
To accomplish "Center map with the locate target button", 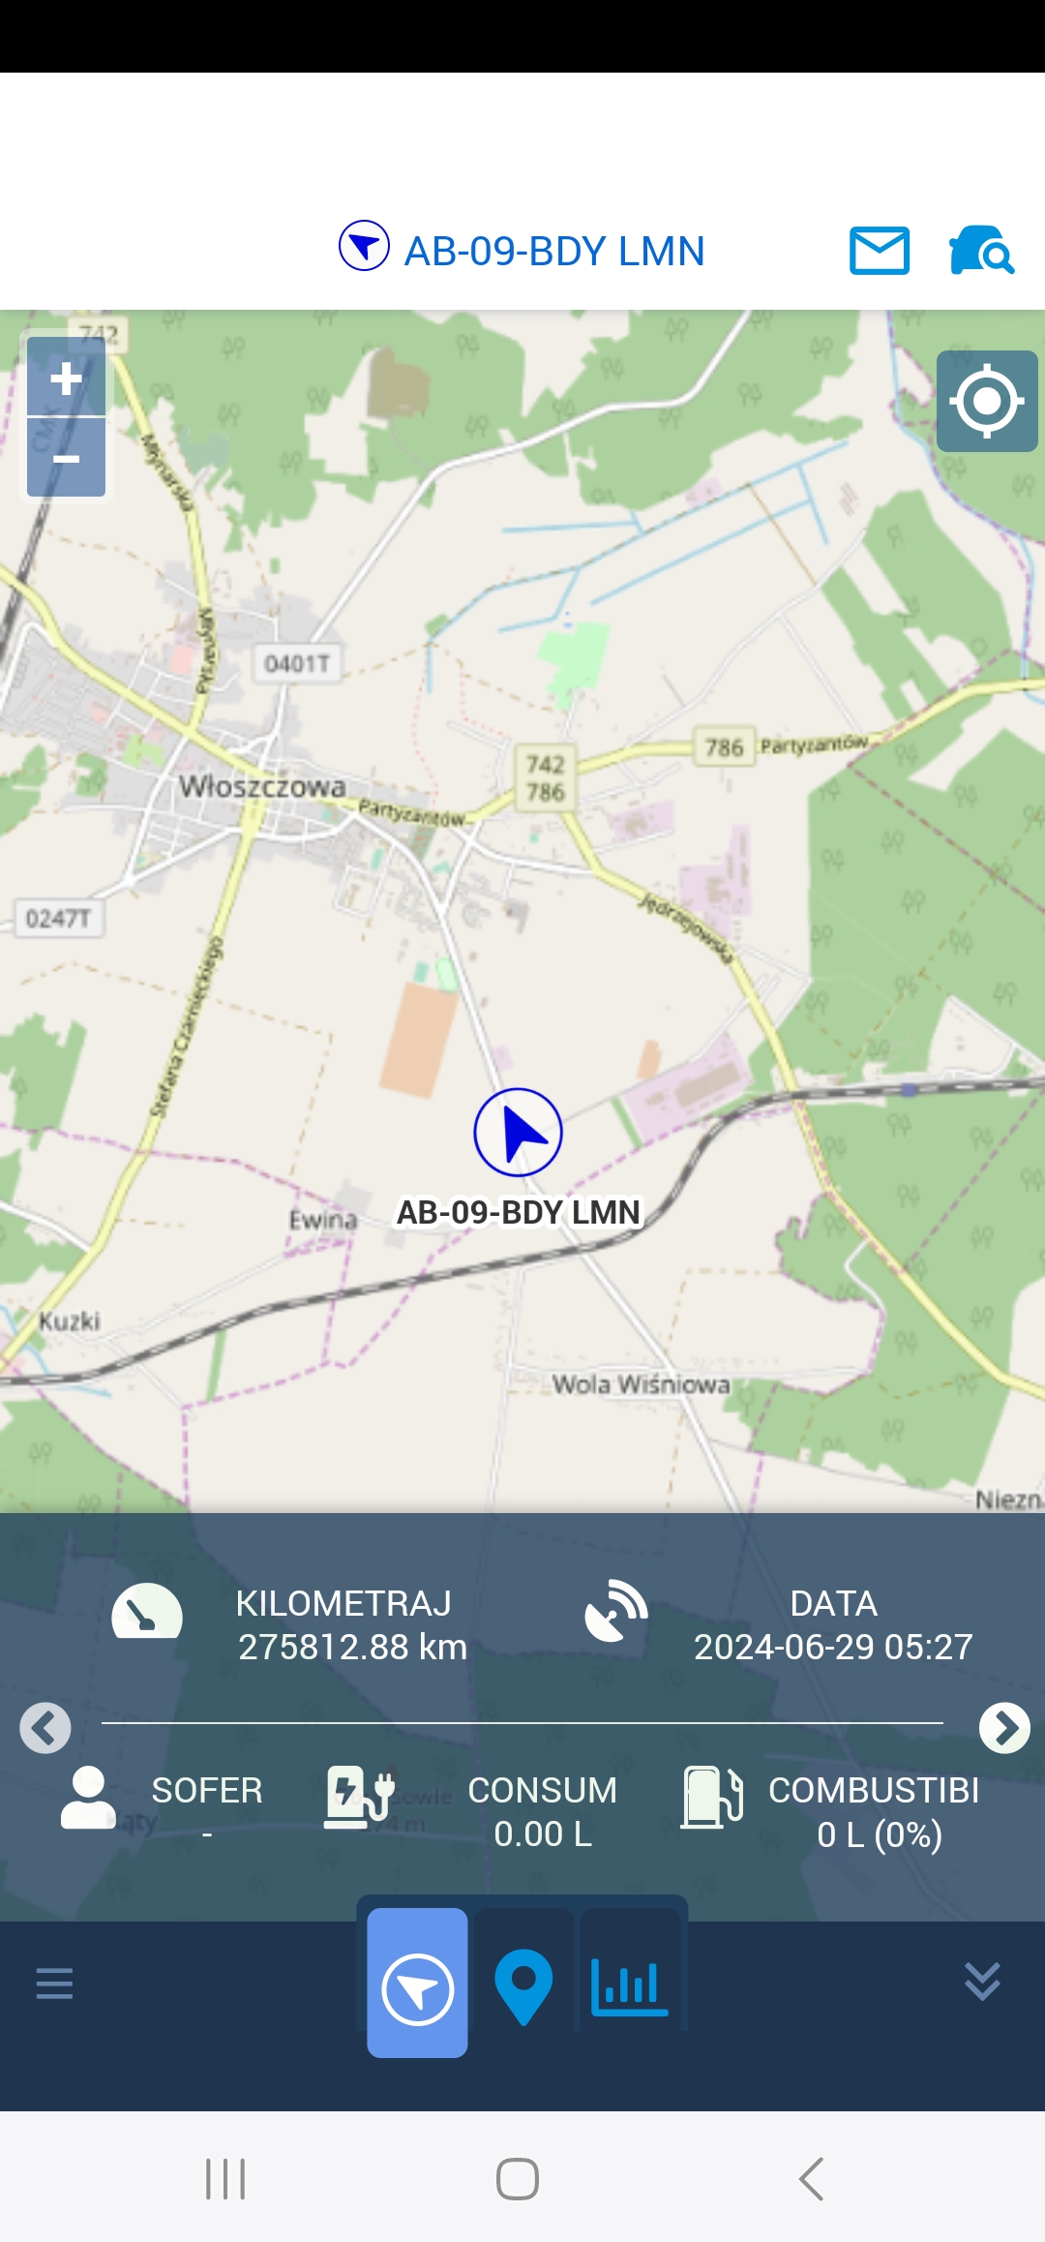I will tap(987, 401).
